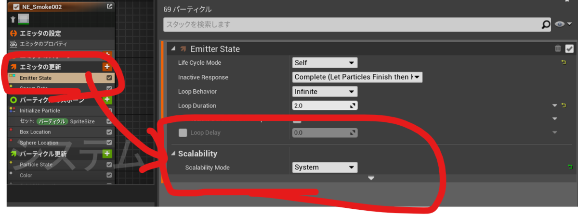
Task: Click the Life Cycle Mode label
Action: 199,63
